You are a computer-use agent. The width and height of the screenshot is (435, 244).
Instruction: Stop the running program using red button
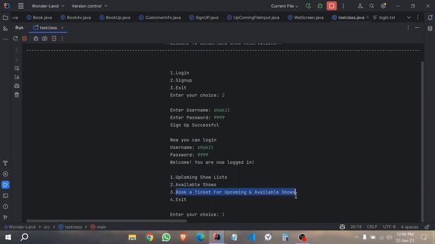point(332,6)
